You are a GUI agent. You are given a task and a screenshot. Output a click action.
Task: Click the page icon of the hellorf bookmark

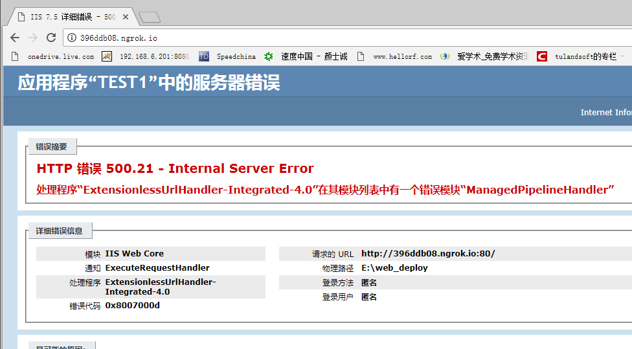[x=361, y=56]
